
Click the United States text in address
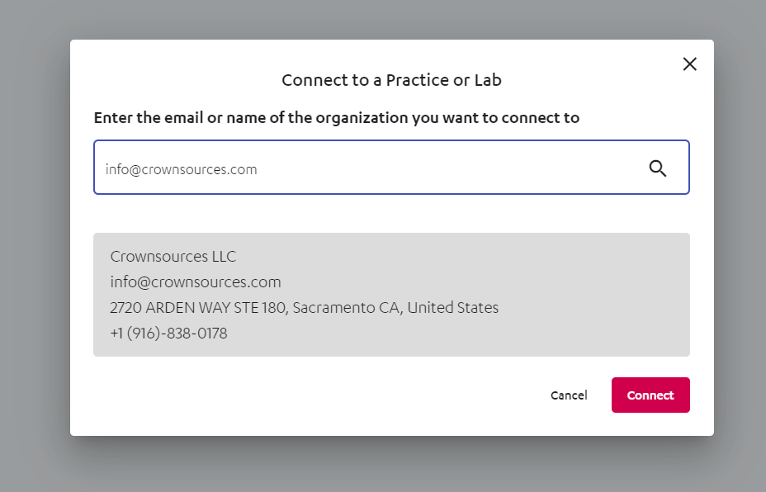click(453, 308)
